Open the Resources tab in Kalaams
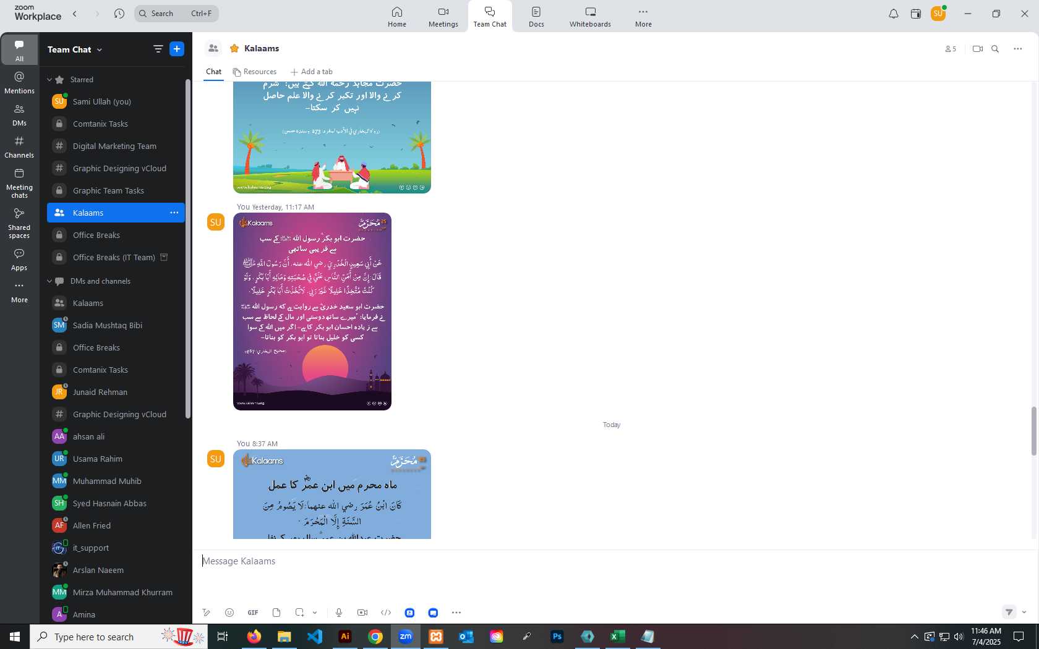The height and width of the screenshot is (649, 1039). point(255,72)
